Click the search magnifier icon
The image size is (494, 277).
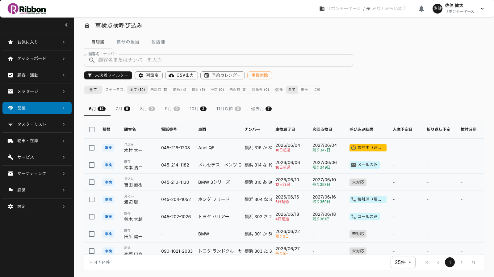point(92,60)
